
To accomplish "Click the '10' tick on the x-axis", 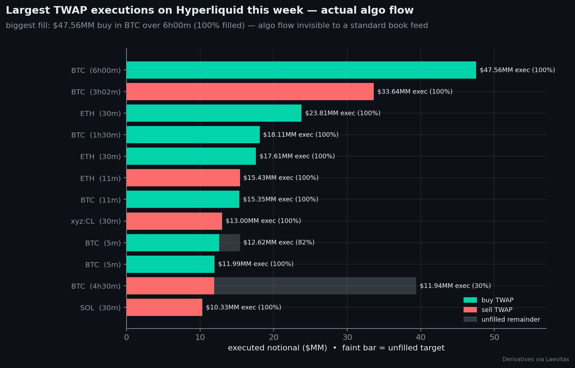I will (200, 337).
